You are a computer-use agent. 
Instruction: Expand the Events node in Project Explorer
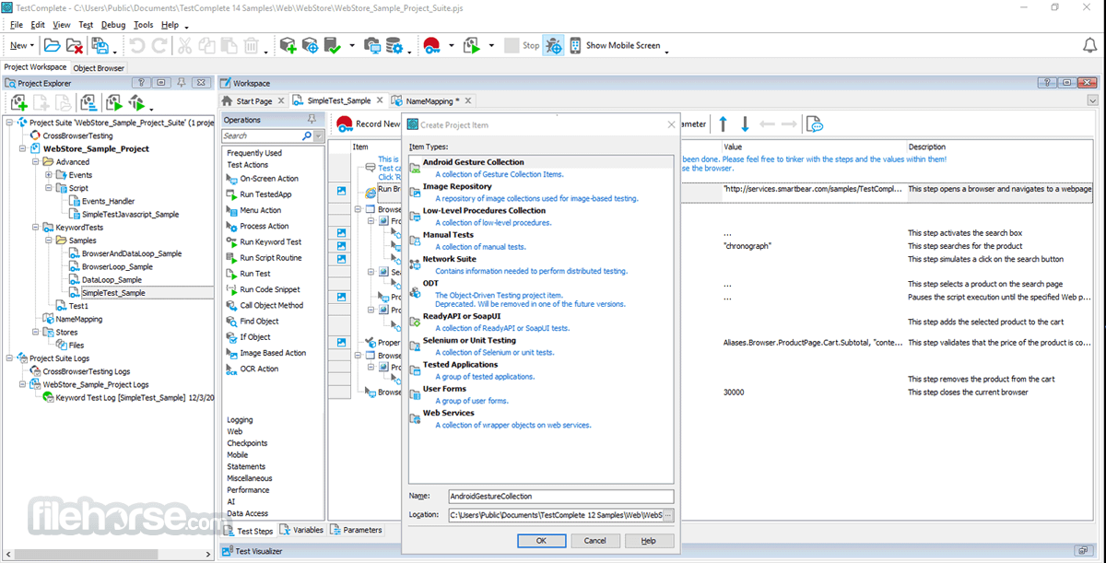[49, 175]
